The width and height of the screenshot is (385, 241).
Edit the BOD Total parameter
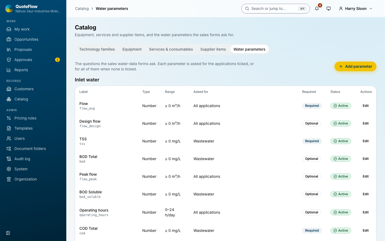366,159
